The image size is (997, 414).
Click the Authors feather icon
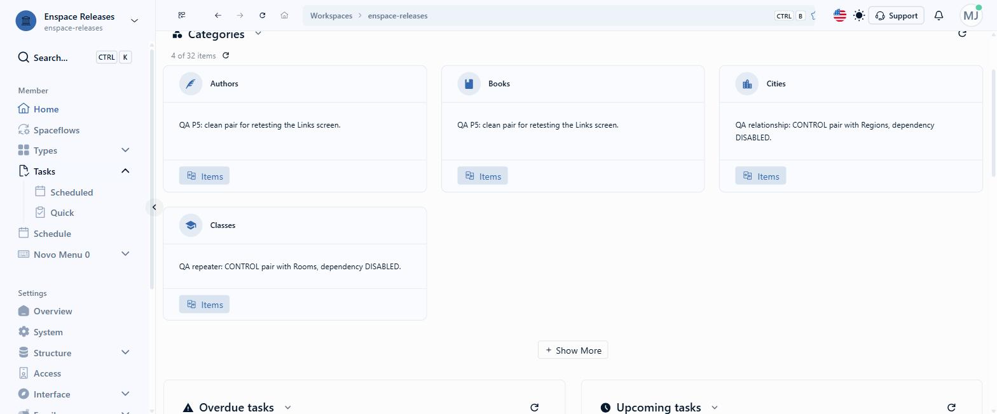(x=191, y=84)
